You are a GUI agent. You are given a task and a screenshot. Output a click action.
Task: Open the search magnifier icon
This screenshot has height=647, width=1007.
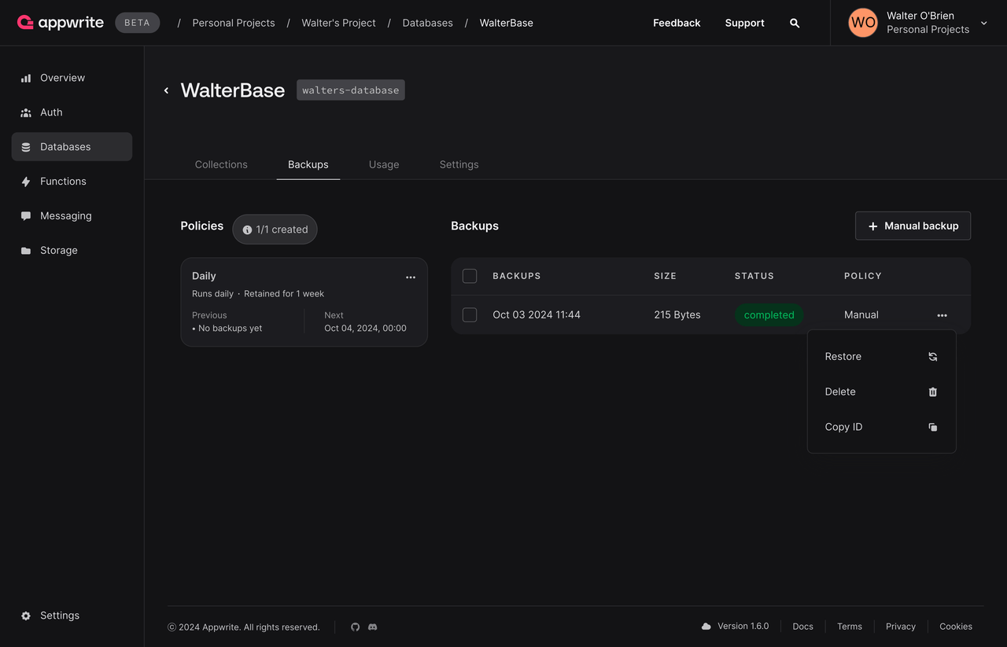click(x=795, y=23)
